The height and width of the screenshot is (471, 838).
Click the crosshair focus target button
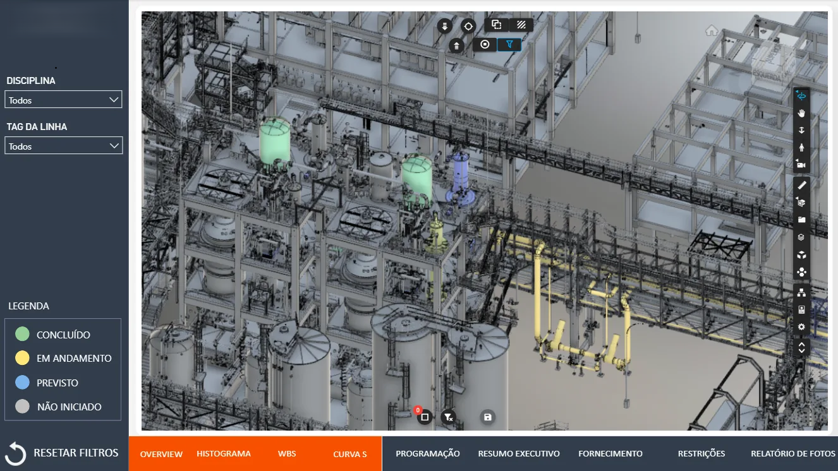point(468,26)
